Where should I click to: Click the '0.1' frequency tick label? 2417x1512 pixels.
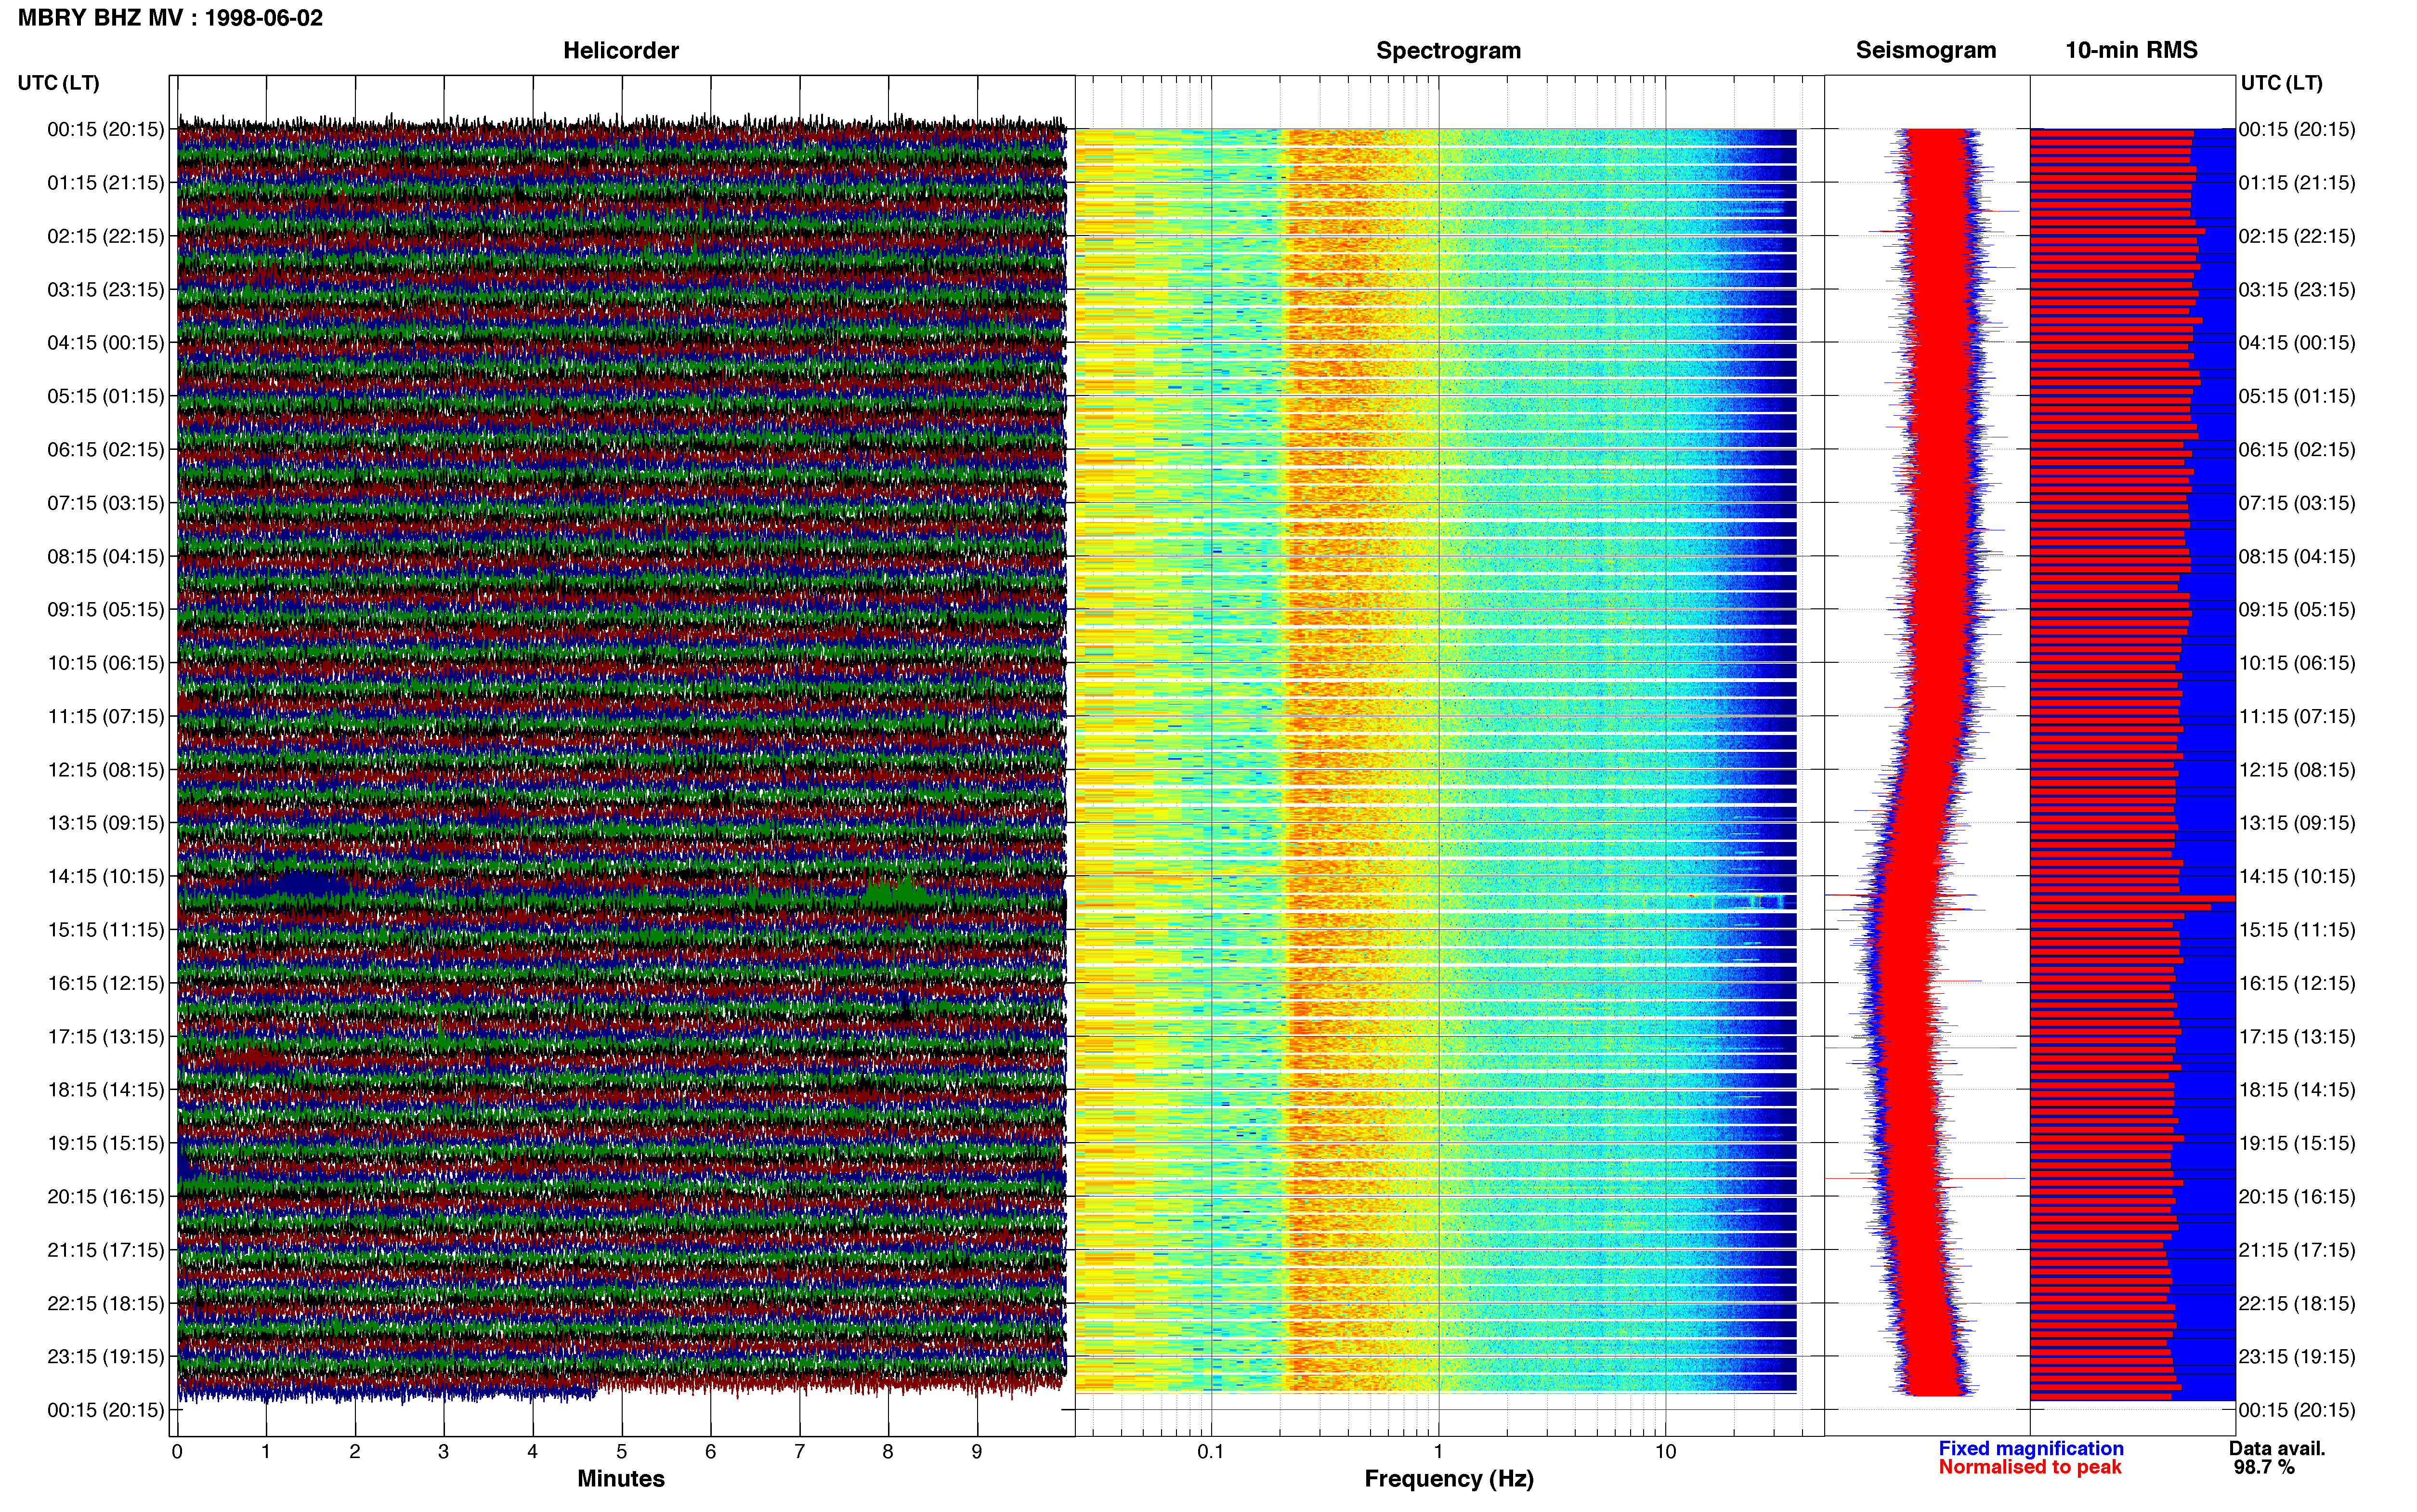pos(1211,1451)
